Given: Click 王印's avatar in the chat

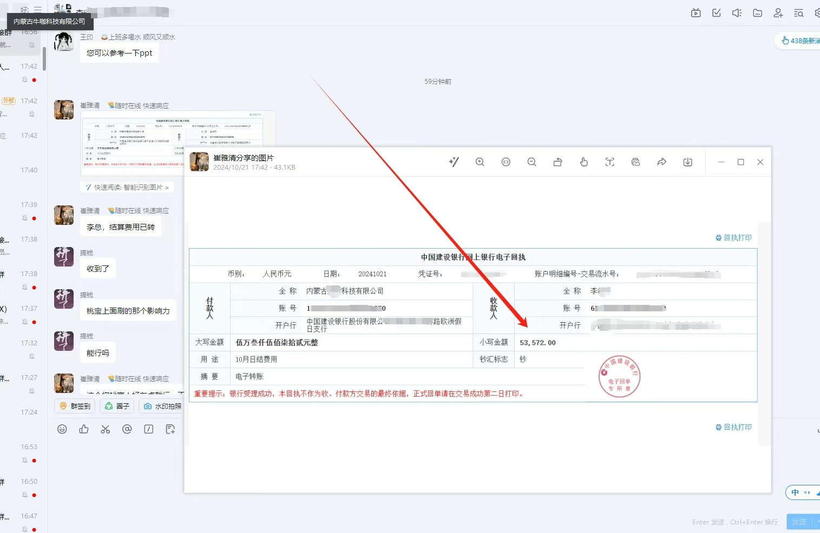Looking at the screenshot, I should click(64, 42).
